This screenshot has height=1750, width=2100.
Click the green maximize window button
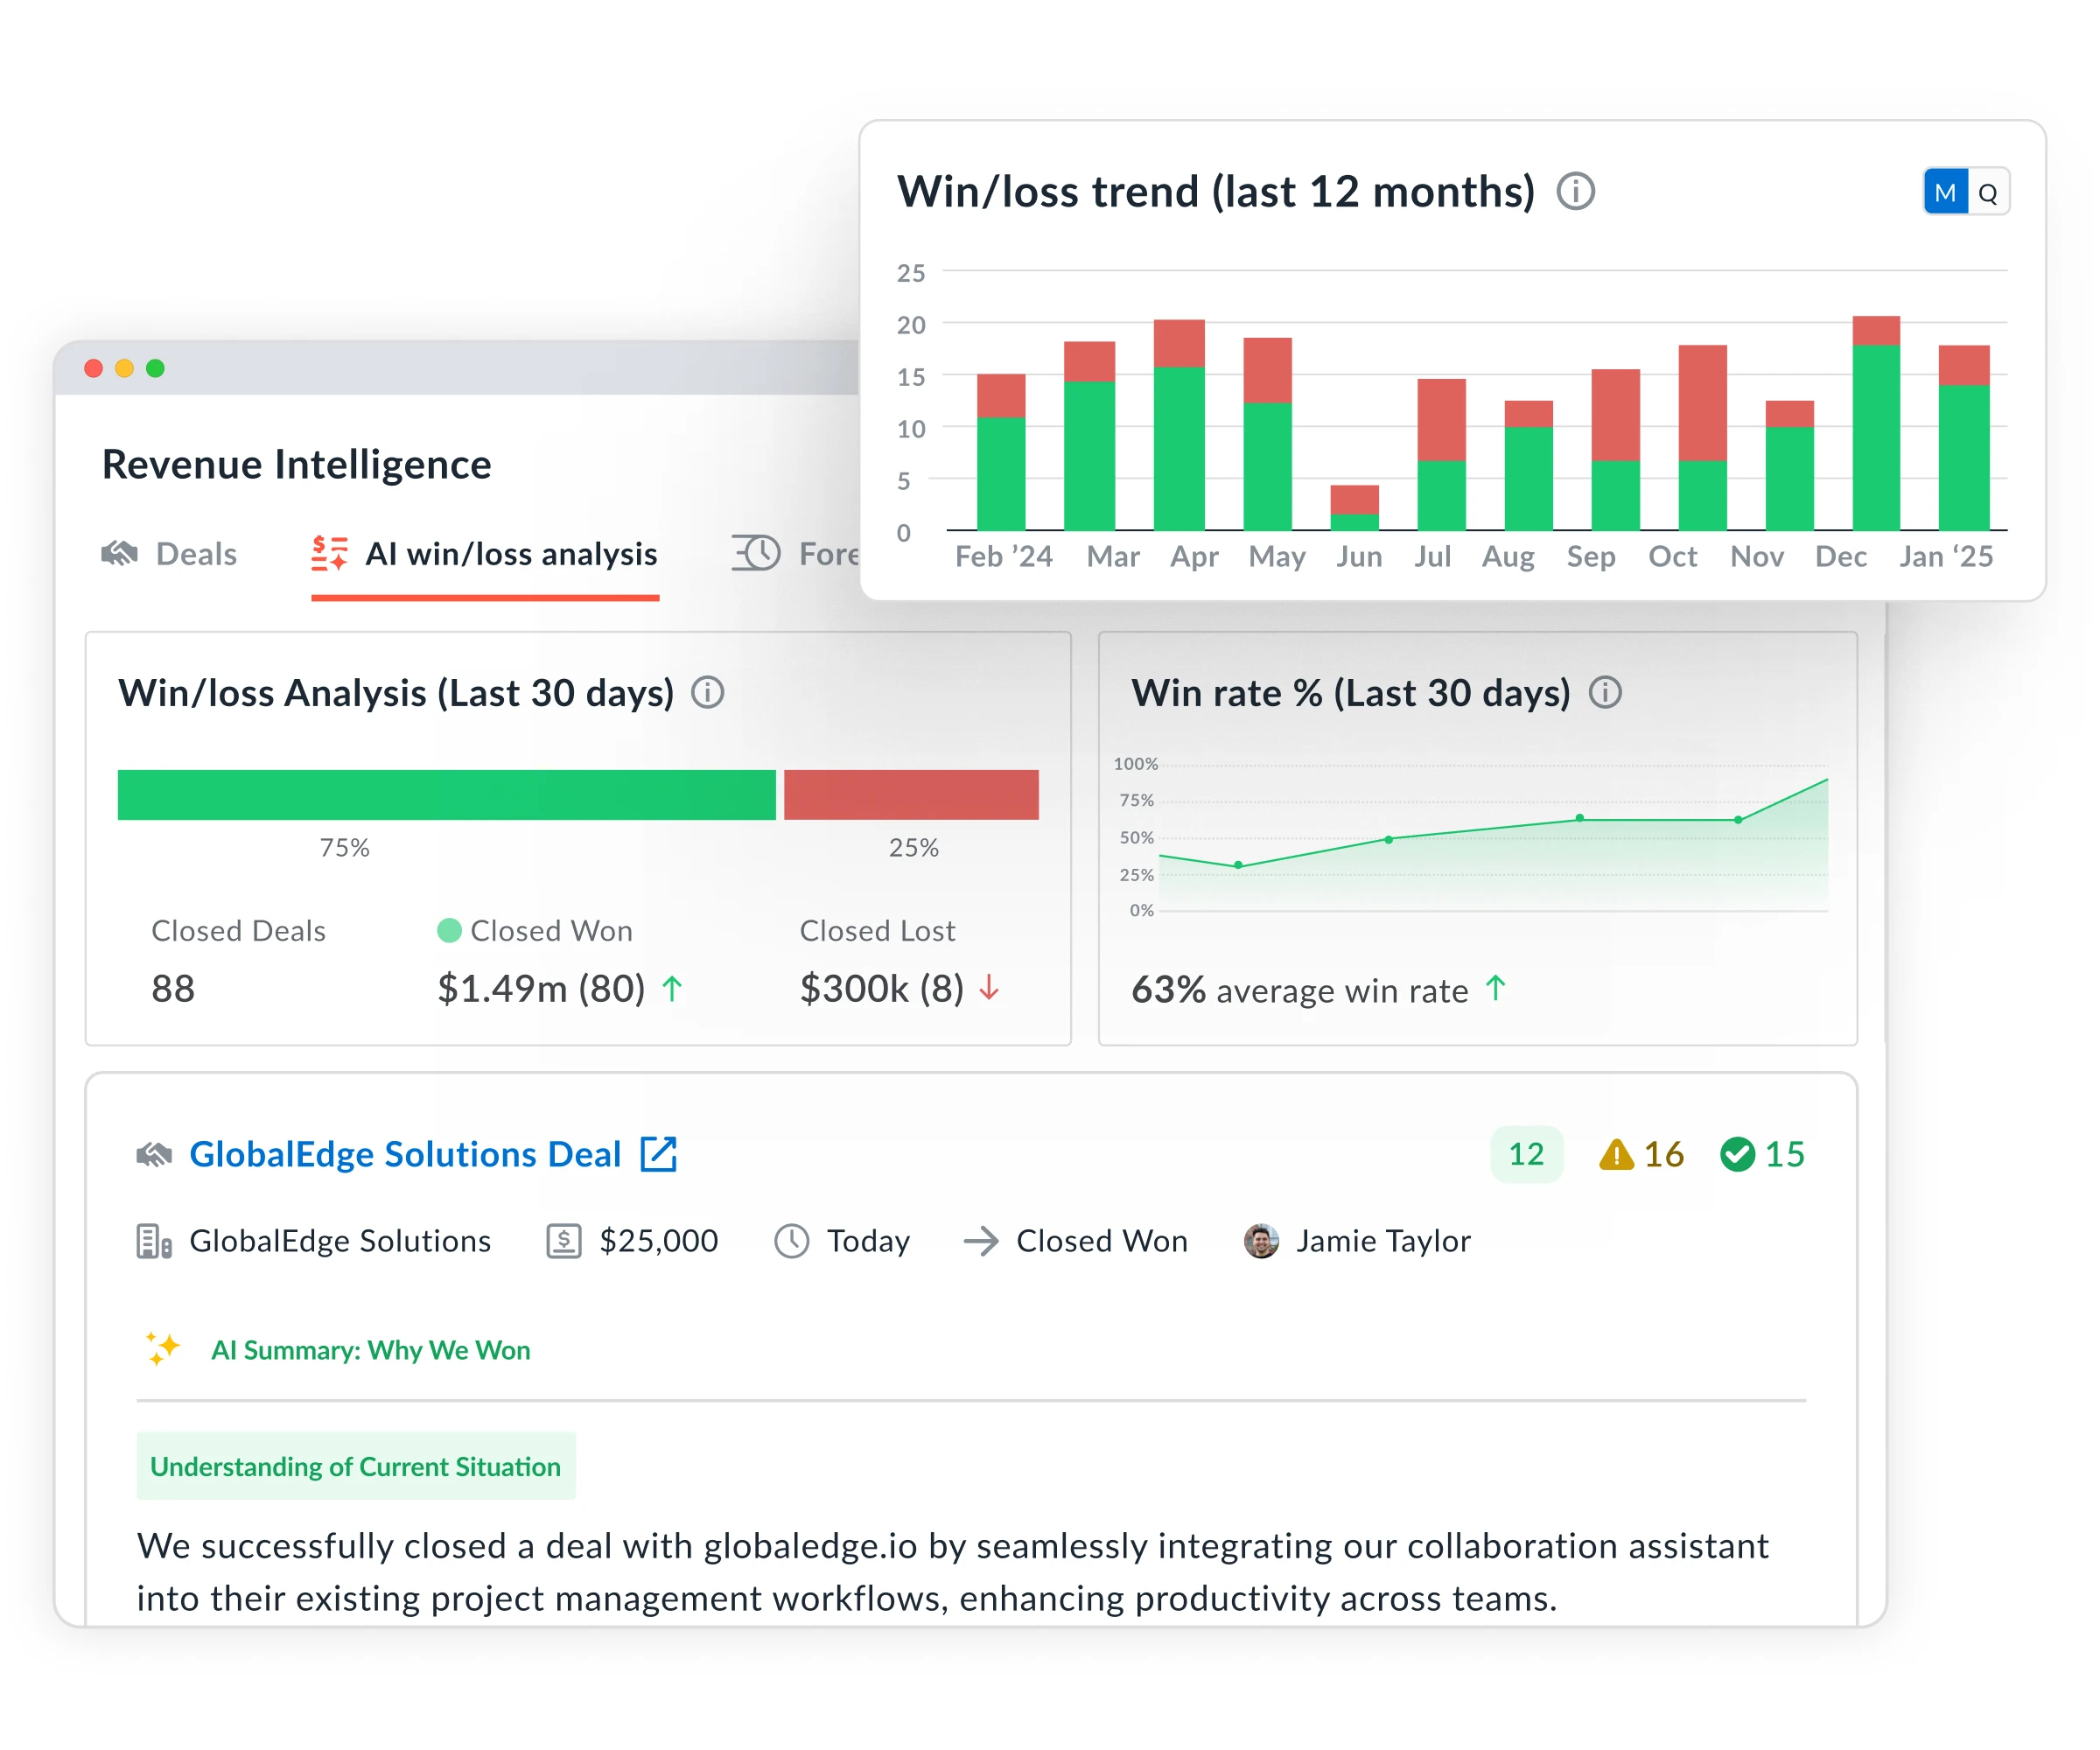[155, 368]
